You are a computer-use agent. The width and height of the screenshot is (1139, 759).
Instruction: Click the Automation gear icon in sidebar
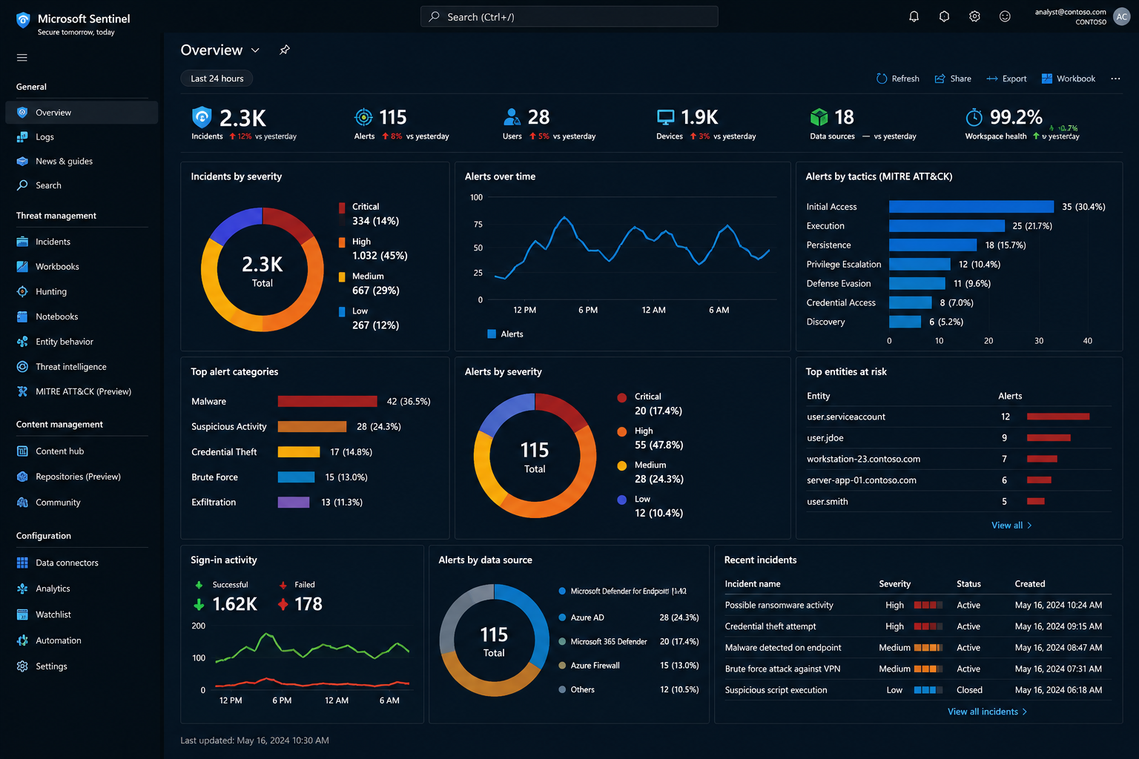[x=22, y=640]
